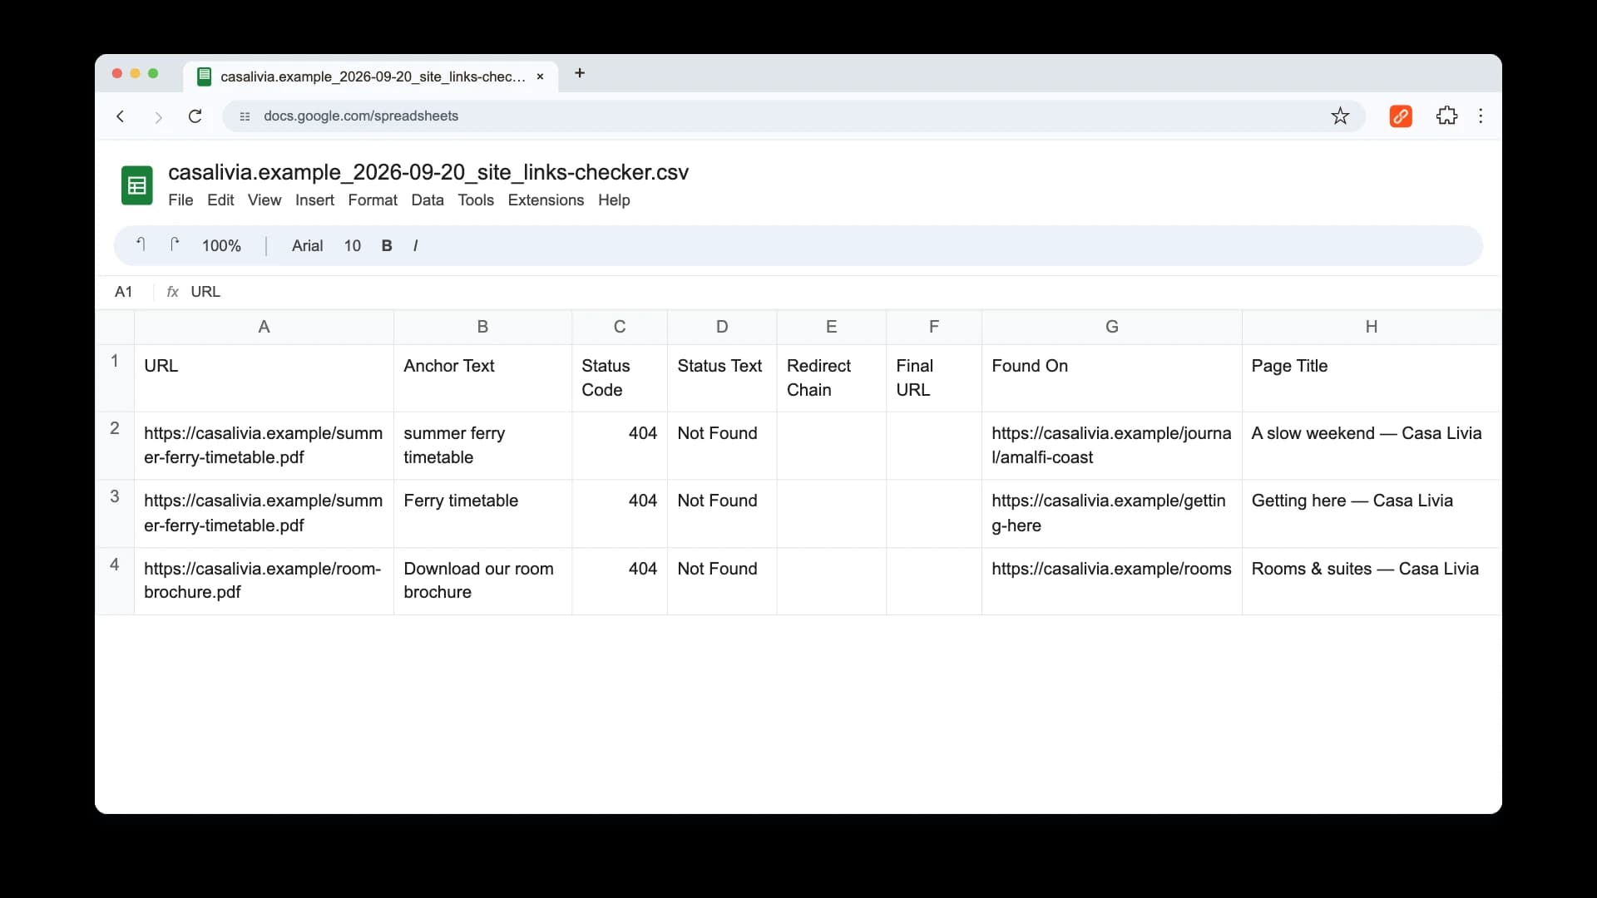Open the View menu

[x=265, y=200]
